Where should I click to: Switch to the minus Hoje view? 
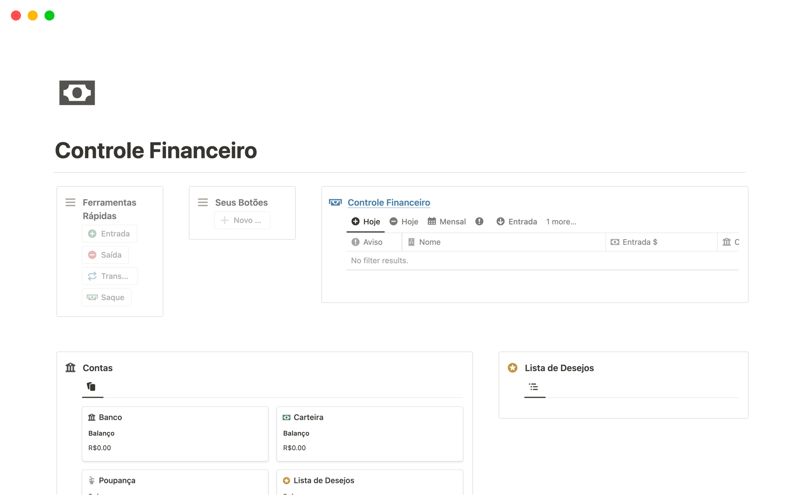pos(403,221)
